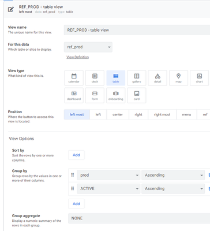The height and width of the screenshot is (231, 210).
Task: Edit the View name input field
Action: click(x=137, y=30)
